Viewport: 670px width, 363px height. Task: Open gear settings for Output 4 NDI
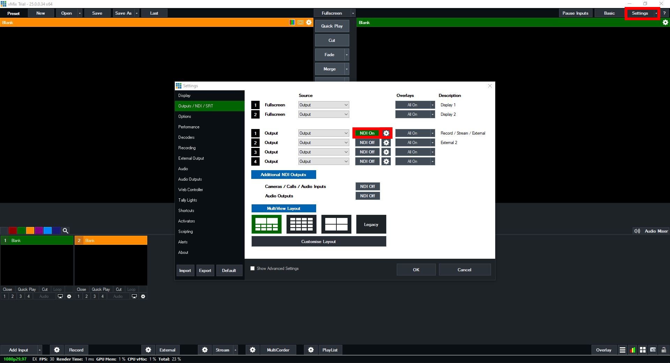click(386, 161)
